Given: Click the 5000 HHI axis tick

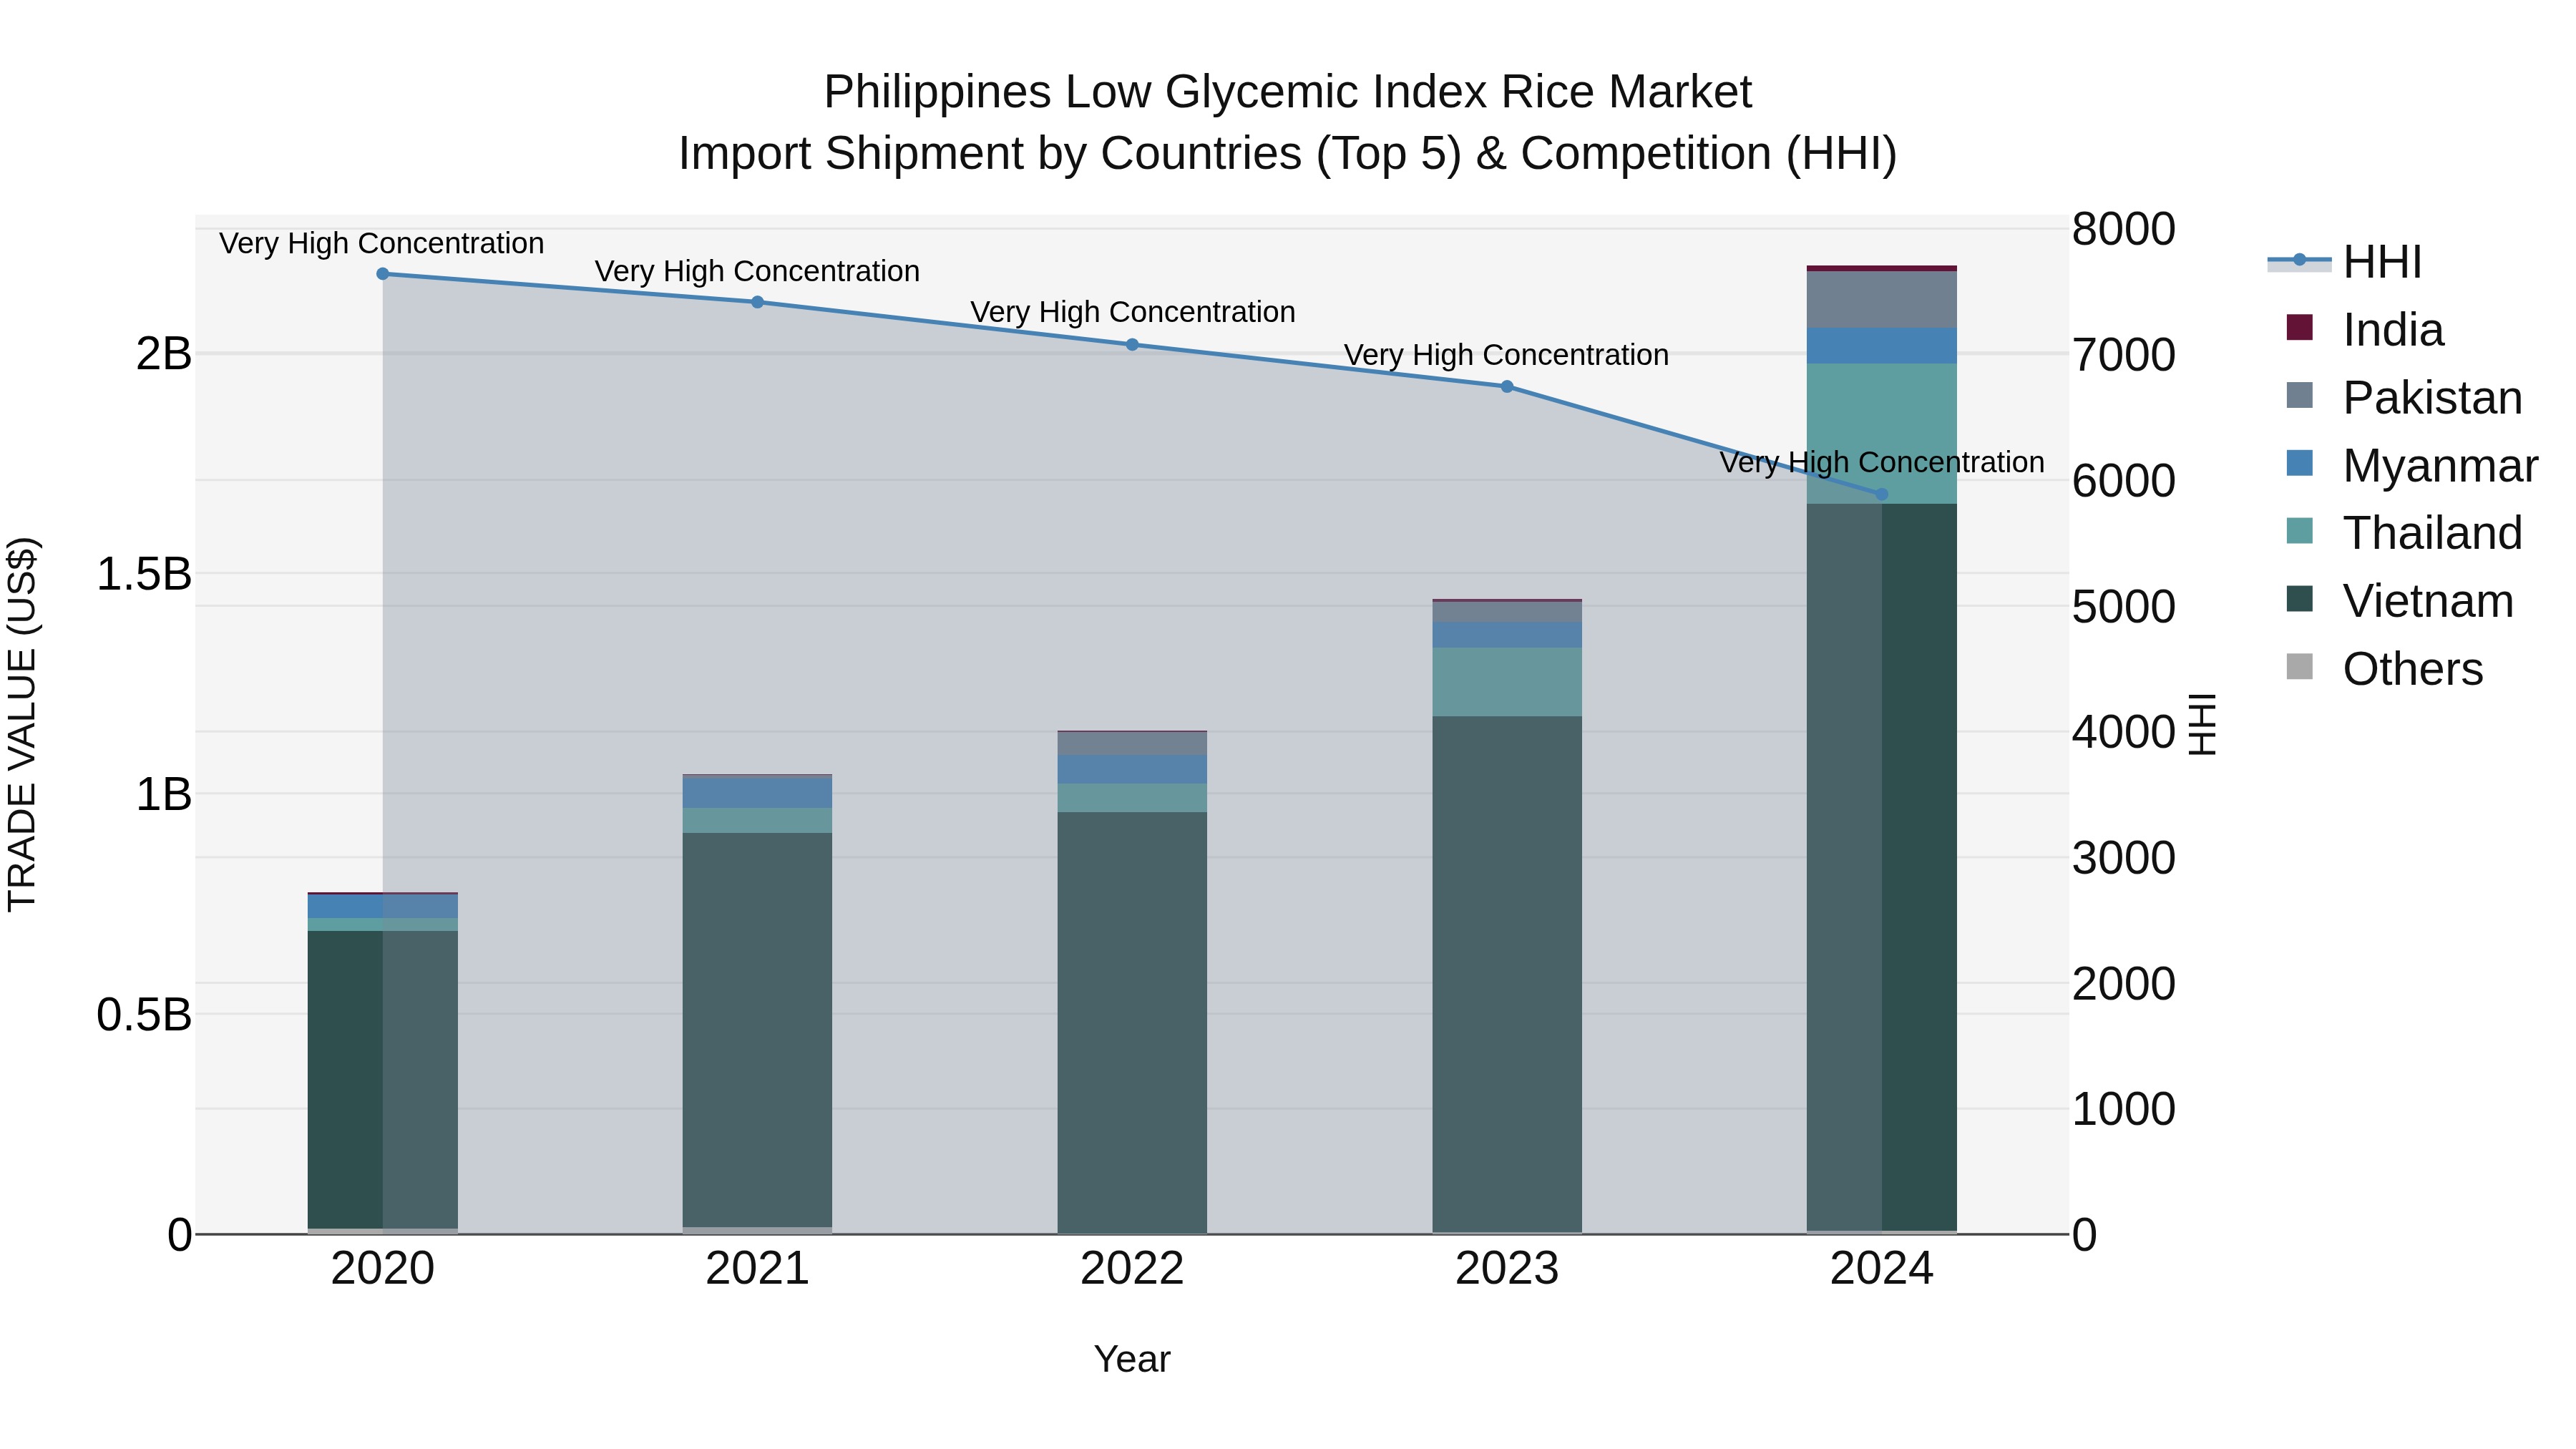Looking at the screenshot, I should coord(2123,607).
